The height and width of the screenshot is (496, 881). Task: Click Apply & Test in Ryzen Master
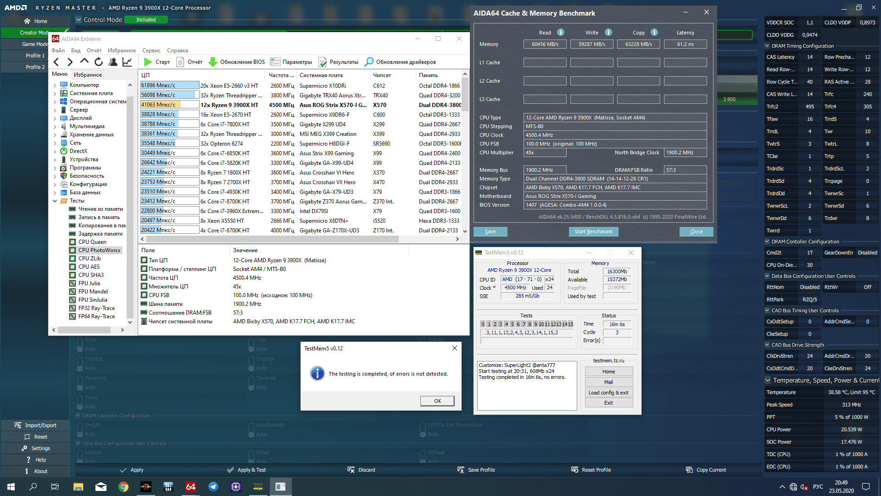pyautogui.click(x=246, y=470)
